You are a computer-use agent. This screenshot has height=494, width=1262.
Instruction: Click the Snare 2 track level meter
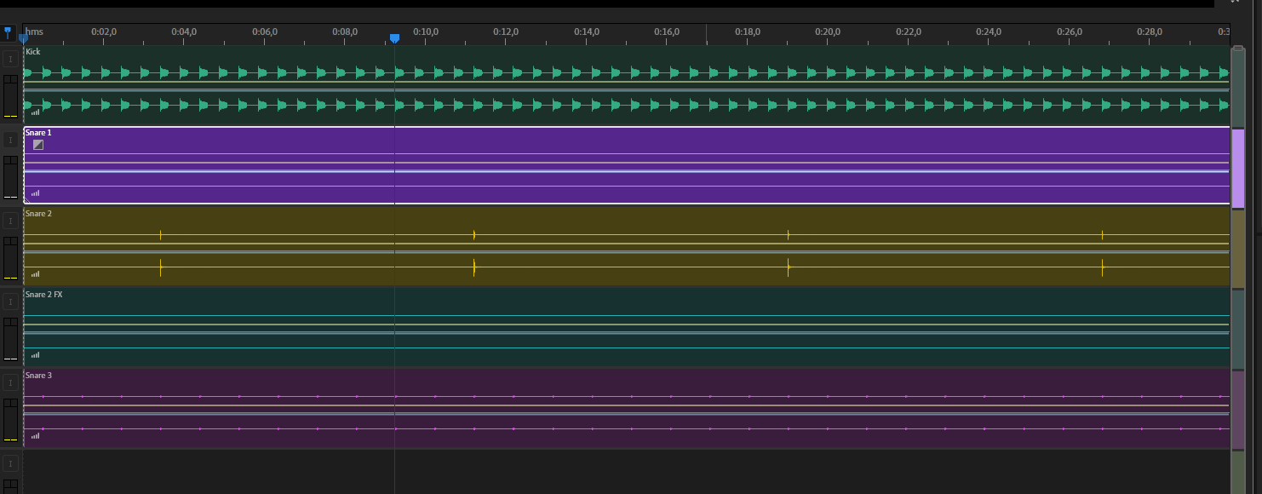coord(10,257)
